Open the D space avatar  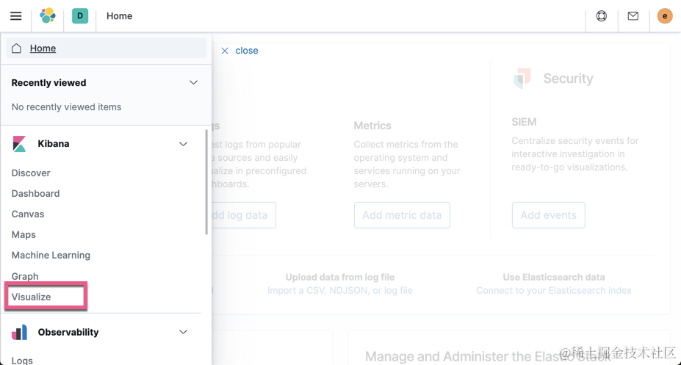tap(80, 16)
